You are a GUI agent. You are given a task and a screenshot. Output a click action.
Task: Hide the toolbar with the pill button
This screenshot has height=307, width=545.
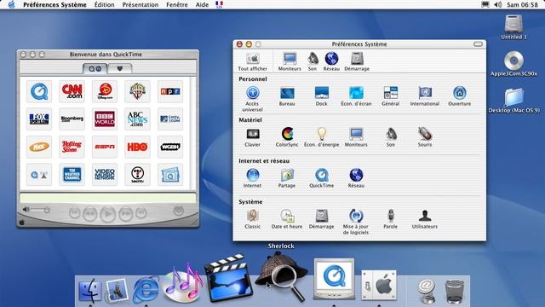pyautogui.click(x=479, y=44)
